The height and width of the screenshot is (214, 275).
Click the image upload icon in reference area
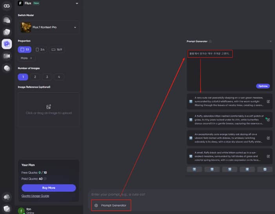49,107
